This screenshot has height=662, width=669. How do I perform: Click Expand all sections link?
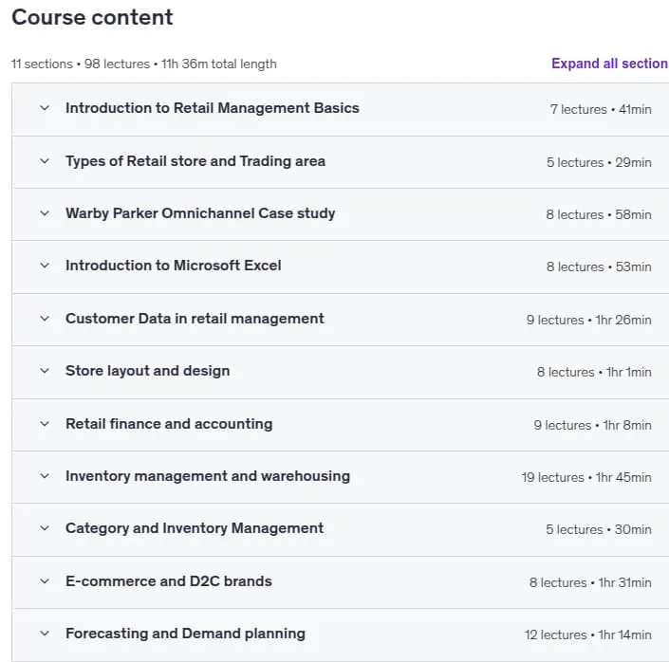(x=610, y=64)
